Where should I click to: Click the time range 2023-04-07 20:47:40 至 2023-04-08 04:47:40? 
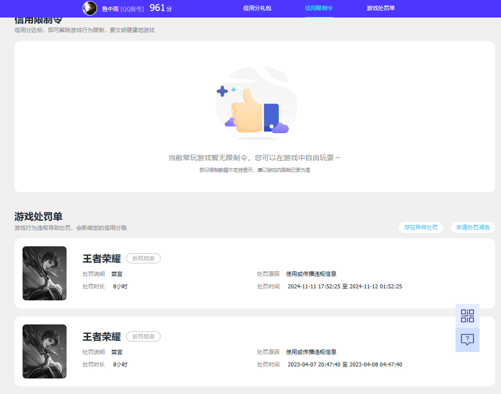(345, 364)
